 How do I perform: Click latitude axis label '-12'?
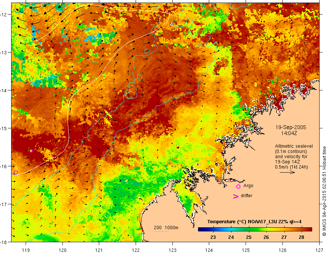[4, 15]
